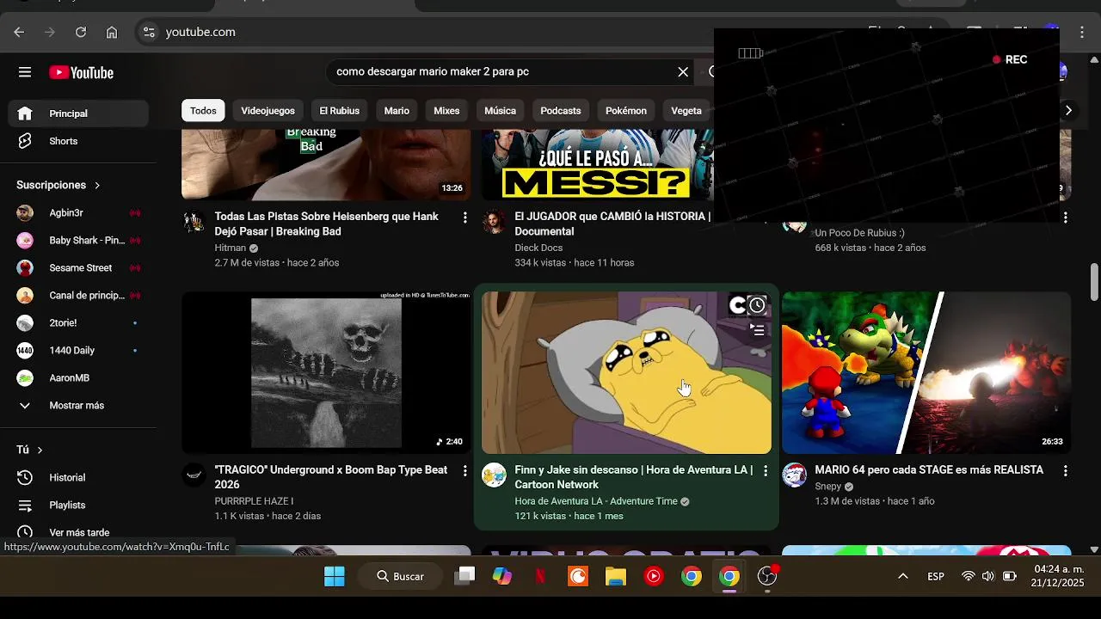
Task: Open the Snepy channel name link
Action: [828, 487]
